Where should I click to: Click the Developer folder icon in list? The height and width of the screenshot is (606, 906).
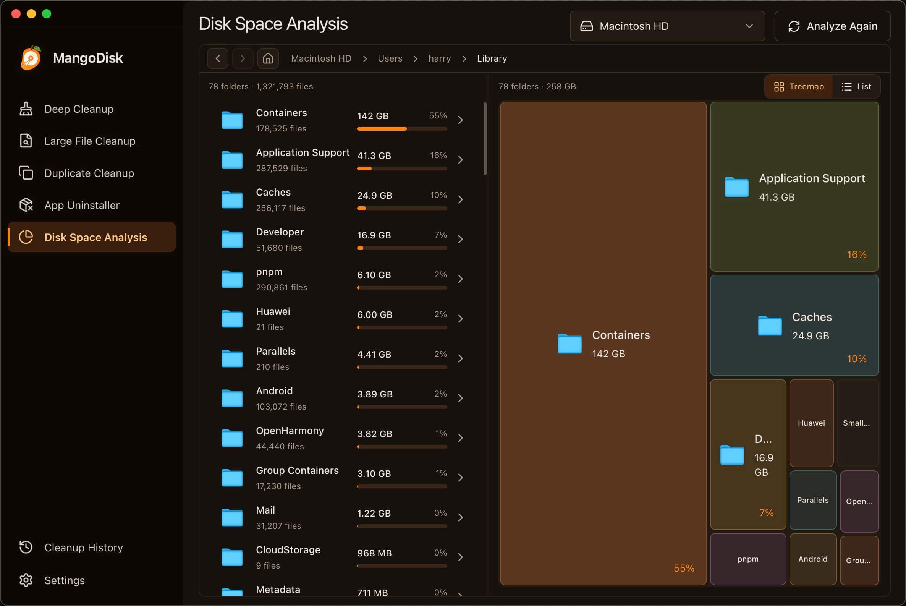click(x=232, y=240)
